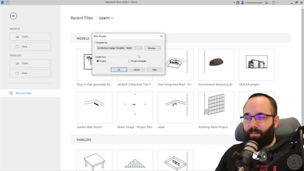The height and width of the screenshot is (171, 304).
Task: Open Rotating Panel Project thumbnail
Action: [x=216, y=107]
